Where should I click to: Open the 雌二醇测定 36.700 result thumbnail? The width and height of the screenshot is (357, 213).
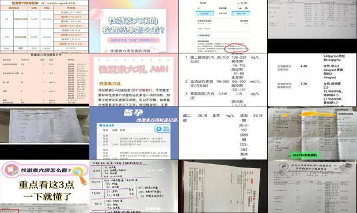pyautogui.click(x=223, y=79)
